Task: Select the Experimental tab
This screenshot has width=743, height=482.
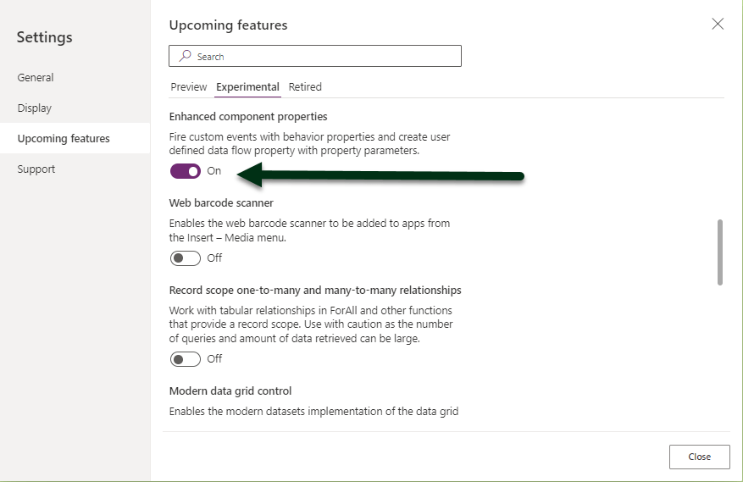Action: [247, 87]
